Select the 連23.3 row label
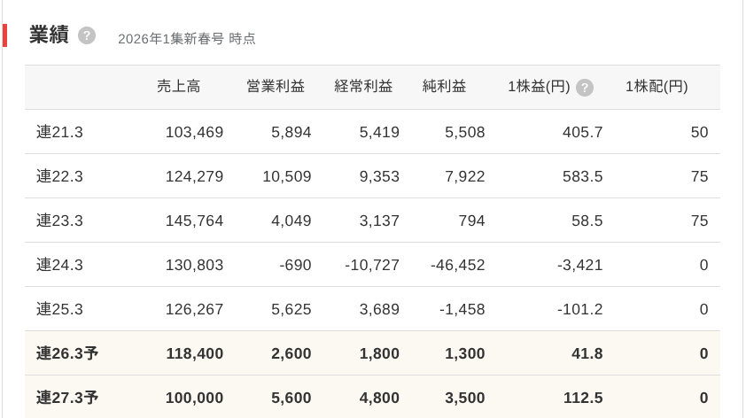 (x=59, y=221)
